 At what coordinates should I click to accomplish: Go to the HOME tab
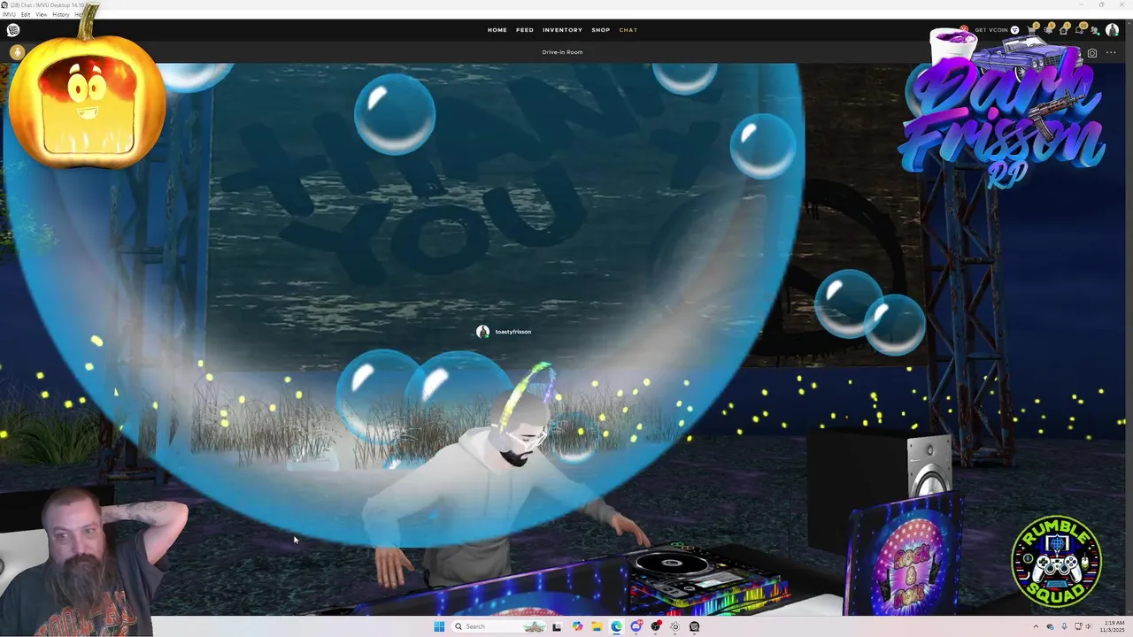[x=497, y=30]
